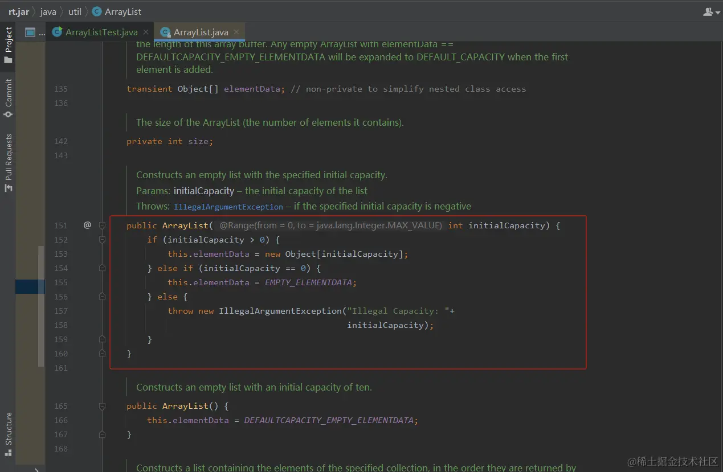Click the project view icon left of the tabs
Image resolution: width=723 pixels, height=472 pixels.
tap(30, 32)
